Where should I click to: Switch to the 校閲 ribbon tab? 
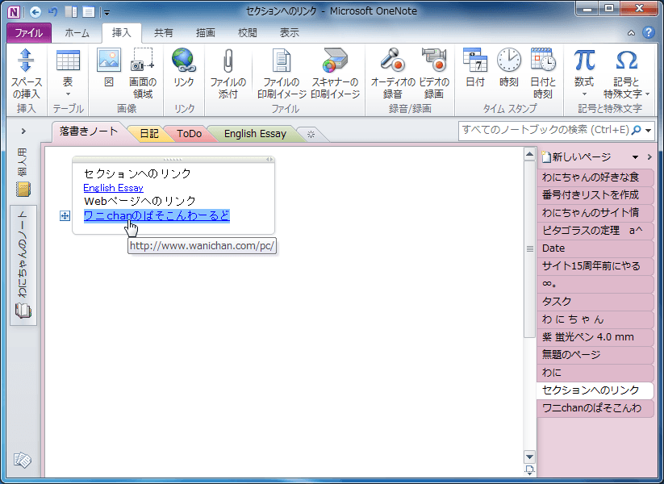point(248,33)
